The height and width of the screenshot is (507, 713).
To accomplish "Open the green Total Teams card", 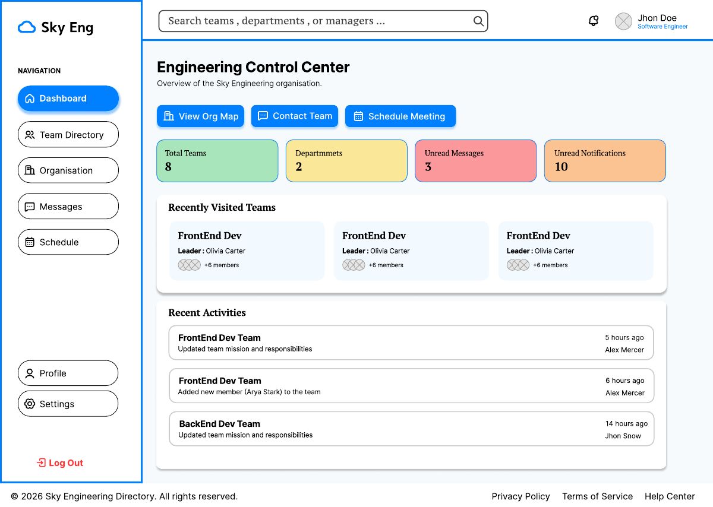I will coord(217,161).
